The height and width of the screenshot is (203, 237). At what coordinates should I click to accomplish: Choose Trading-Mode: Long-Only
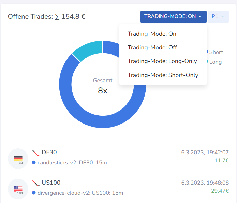click(163, 61)
